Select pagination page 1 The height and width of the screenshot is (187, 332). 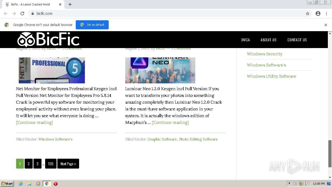click(x=20, y=164)
